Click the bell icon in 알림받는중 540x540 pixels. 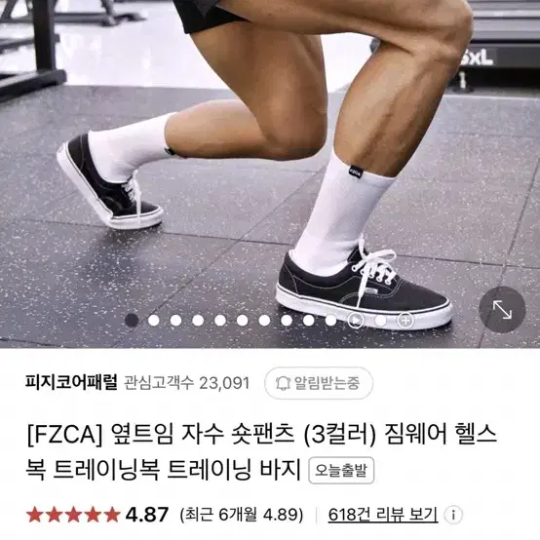pos(283,383)
